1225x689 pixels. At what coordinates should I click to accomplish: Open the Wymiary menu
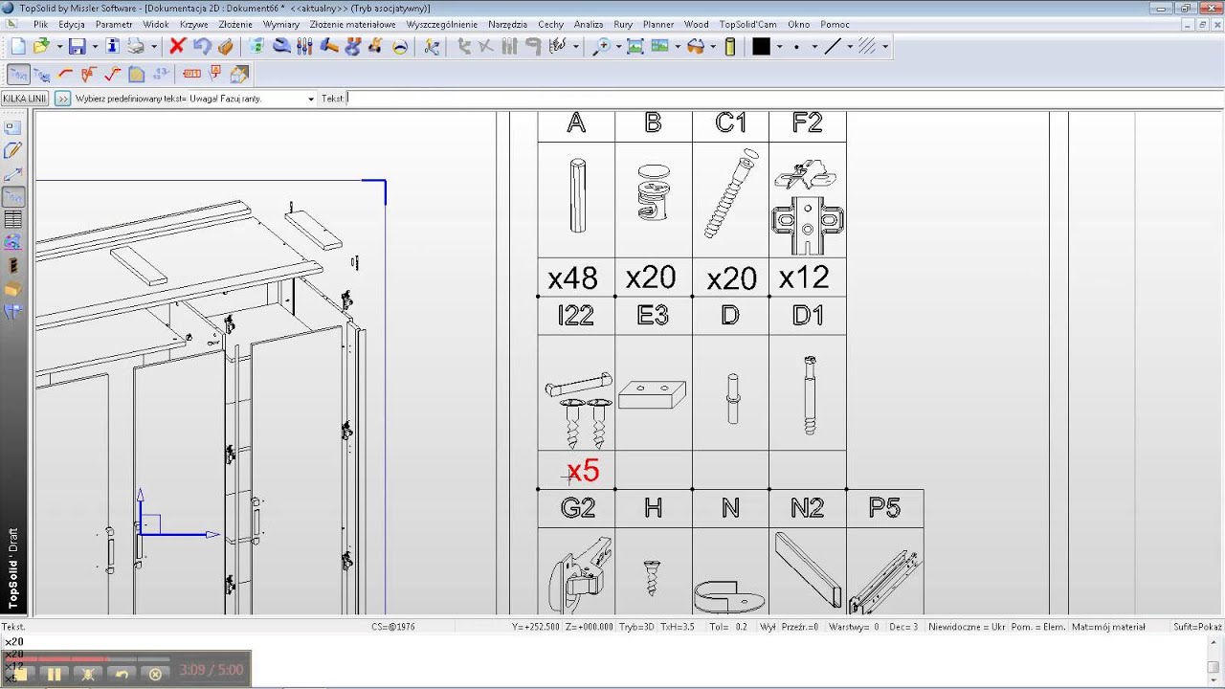tap(281, 24)
